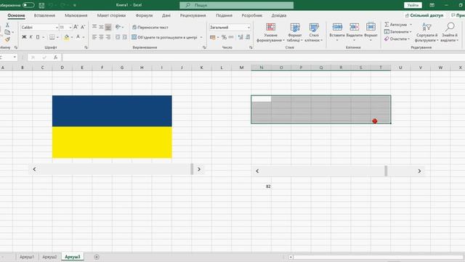465x262 pixels.
Task: Open the Загальний number format dropdown
Action: (x=248, y=28)
